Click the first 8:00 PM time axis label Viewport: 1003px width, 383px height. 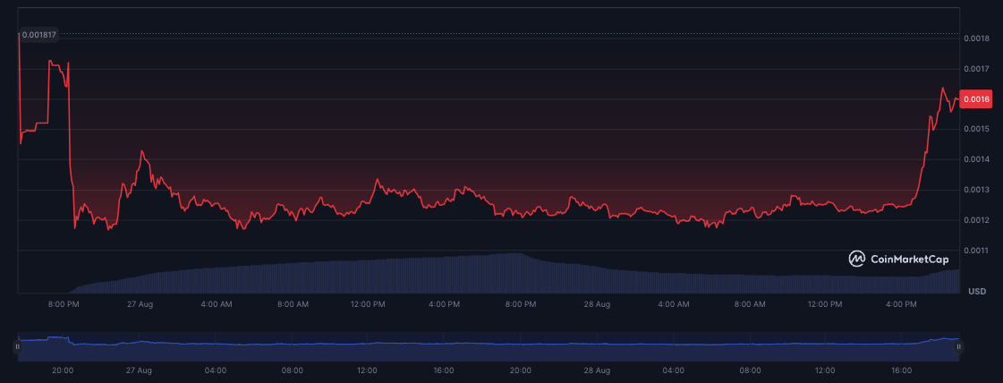64,304
